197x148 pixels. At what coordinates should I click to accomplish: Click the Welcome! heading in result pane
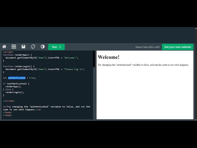(109, 57)
